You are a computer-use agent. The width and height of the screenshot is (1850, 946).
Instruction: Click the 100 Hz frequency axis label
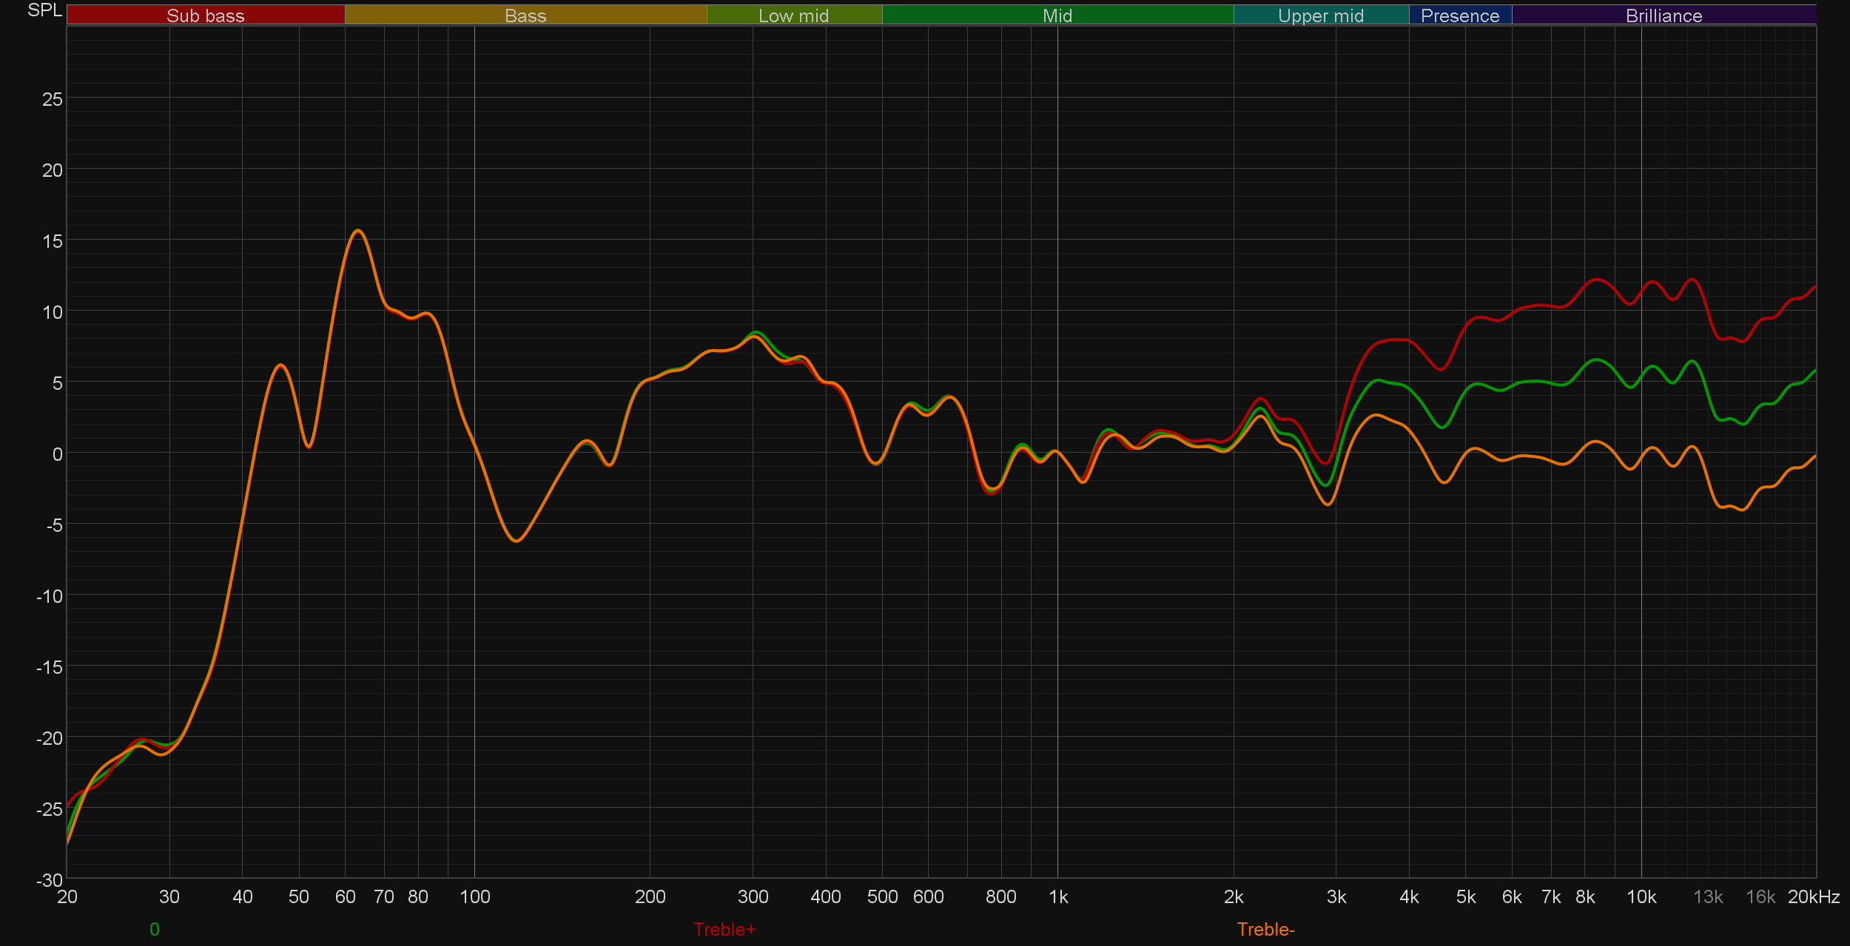pyautogui.click(x=474, y=896)
